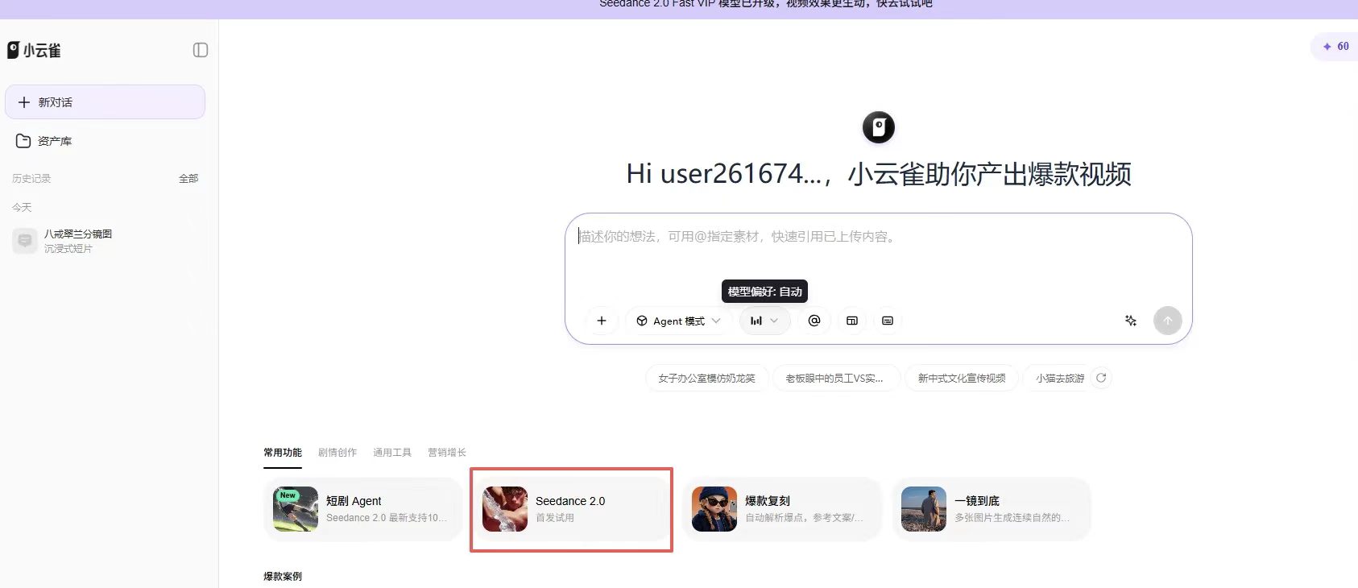Screen dimensions: 1358x588
Task: Collapse the left sidebar panel
Action: [x=201, y=50]
